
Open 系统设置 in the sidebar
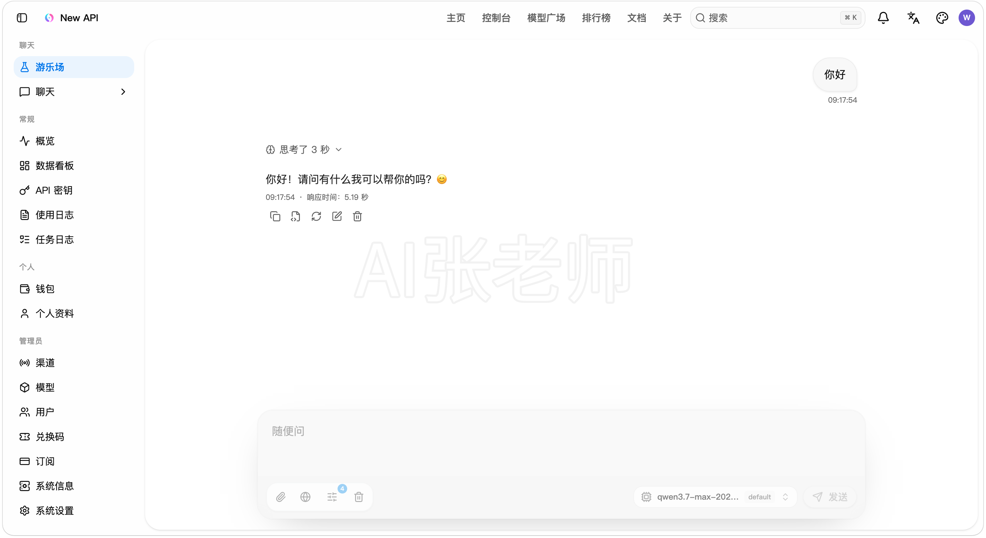[x=74, y=511]
